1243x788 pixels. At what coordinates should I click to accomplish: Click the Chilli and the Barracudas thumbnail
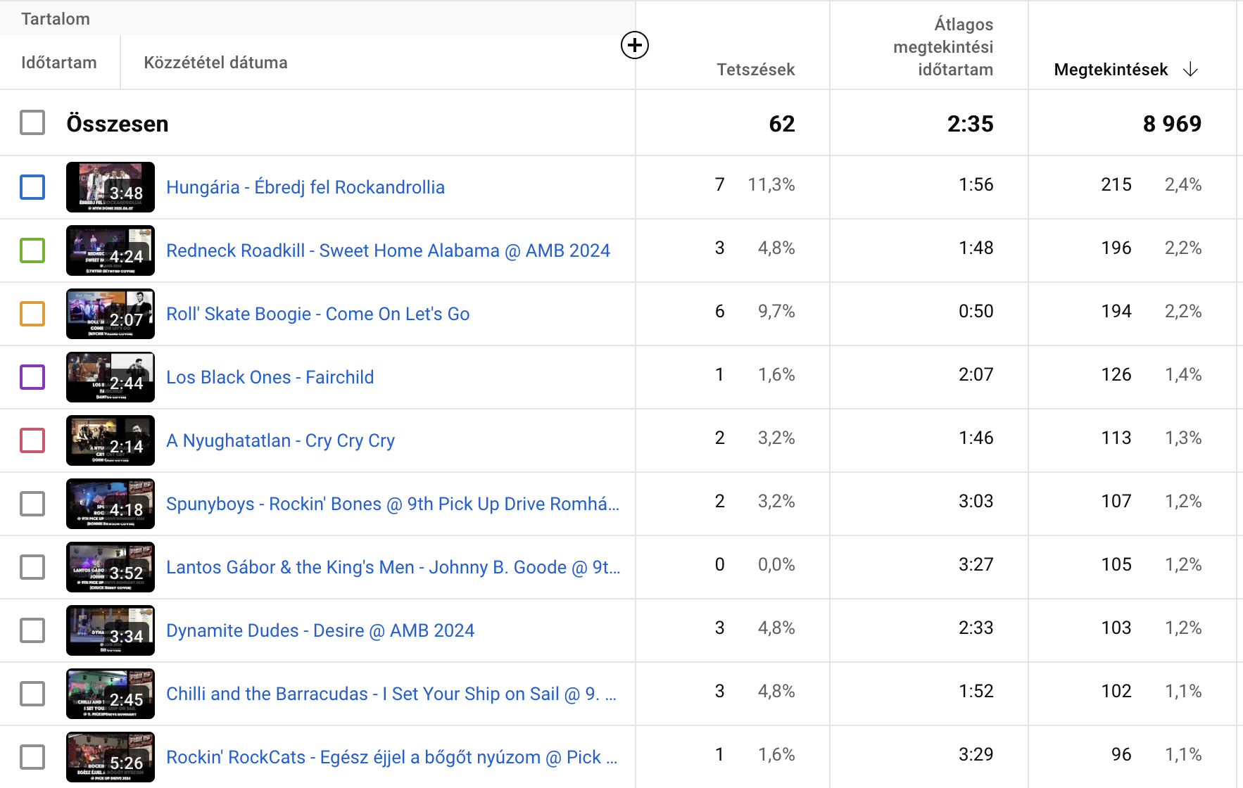111,694
